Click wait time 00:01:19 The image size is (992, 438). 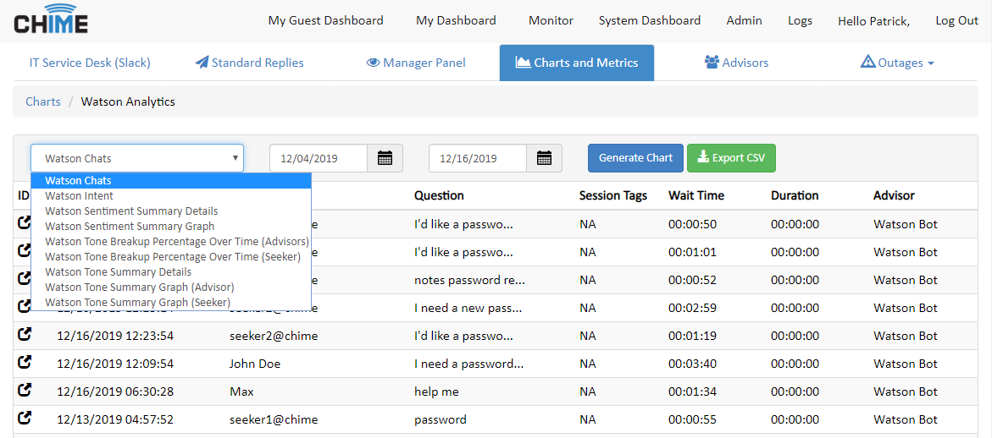click(x=692, y=337)
